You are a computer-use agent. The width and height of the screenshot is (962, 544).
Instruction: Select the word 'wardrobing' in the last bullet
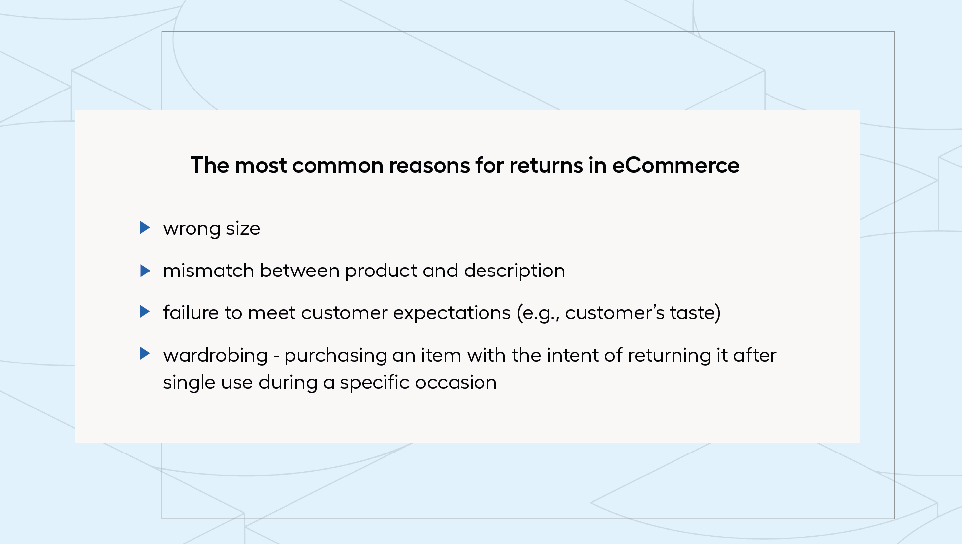pos(215,356)
